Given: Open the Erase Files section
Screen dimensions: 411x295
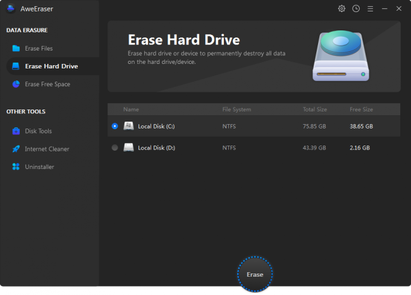Looking at the screenshot, I should click(x=52, y=48).
